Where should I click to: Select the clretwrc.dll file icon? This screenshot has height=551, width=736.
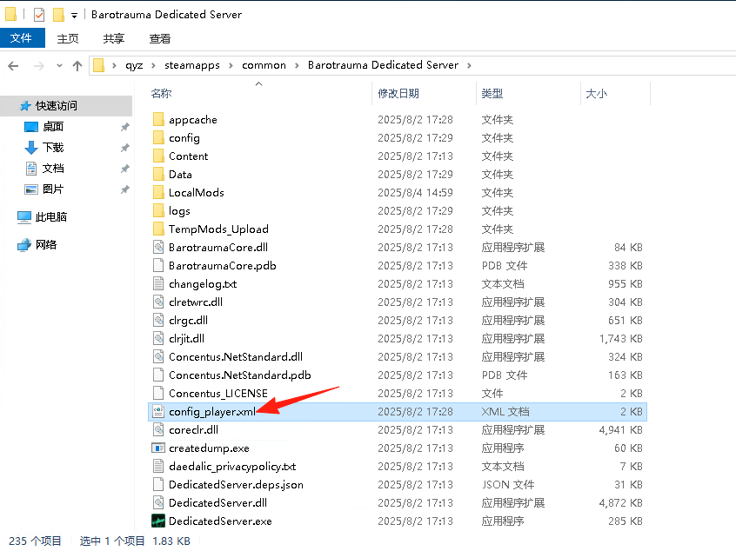158,302
